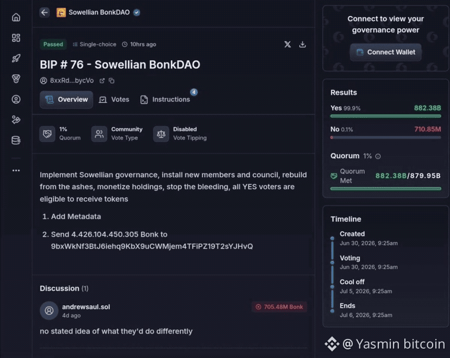
Task: Open the user profile icon in sidebar
Action: tap(16, 99)
